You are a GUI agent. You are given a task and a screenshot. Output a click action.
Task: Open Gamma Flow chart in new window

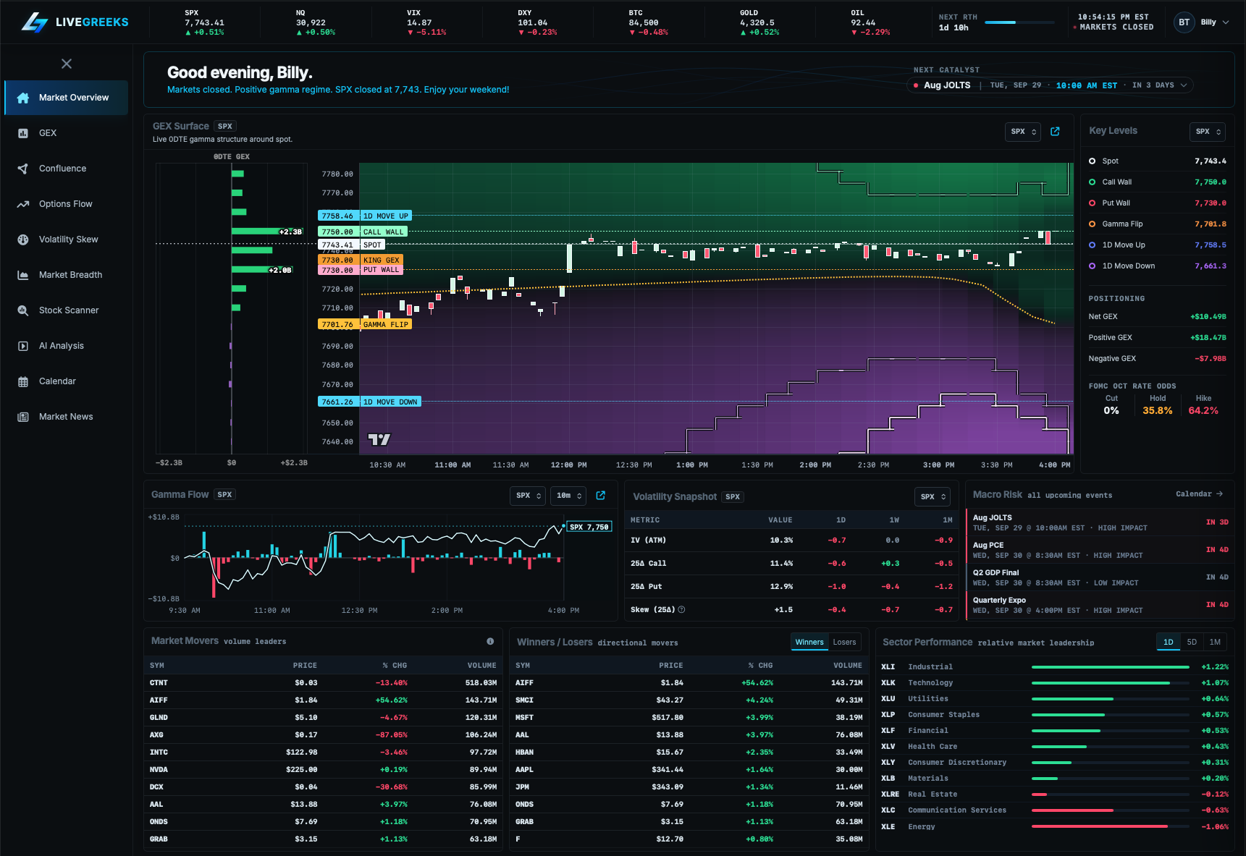click(x=601, y=495)
